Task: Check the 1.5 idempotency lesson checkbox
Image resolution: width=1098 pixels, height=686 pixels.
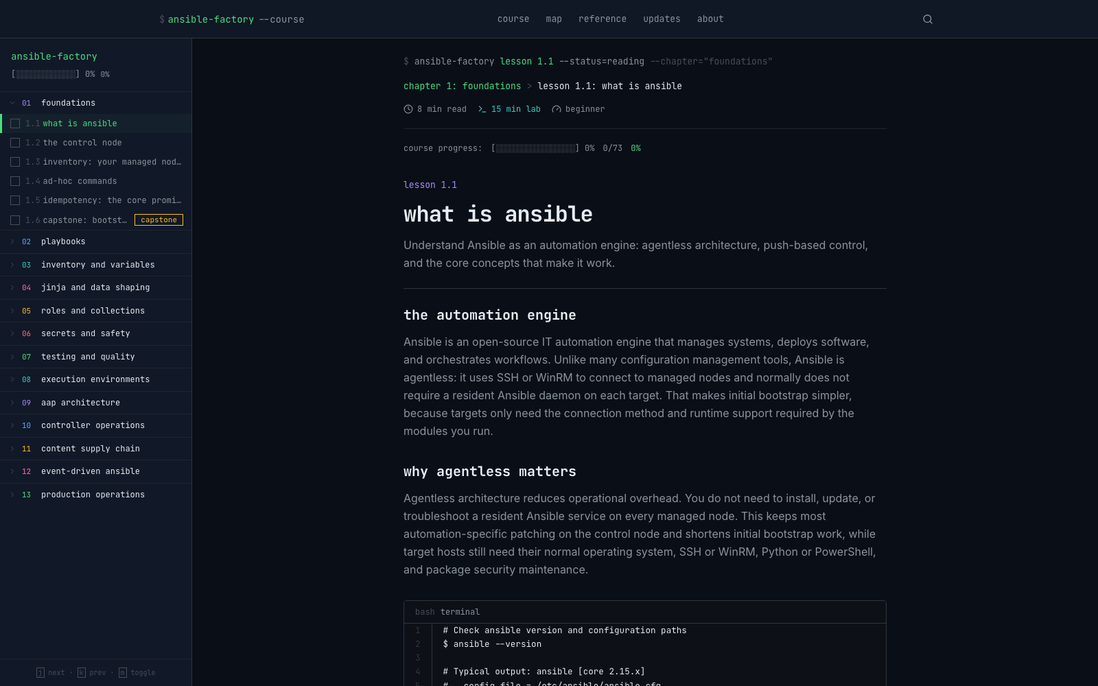Action: pyautogui.click(x=15, y=200)
